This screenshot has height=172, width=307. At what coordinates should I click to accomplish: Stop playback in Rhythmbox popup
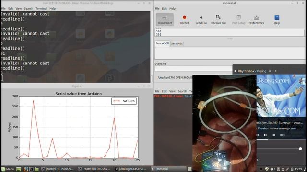point(274,135)
